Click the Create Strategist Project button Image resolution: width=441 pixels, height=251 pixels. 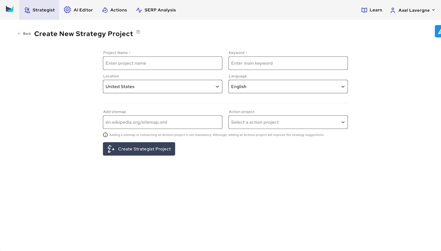pyautogui.click(x=139, y=149)
